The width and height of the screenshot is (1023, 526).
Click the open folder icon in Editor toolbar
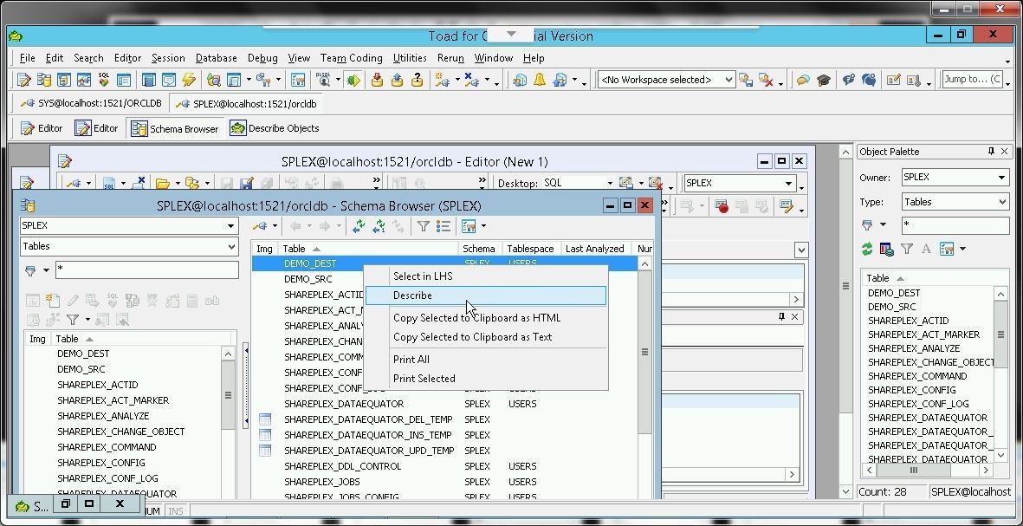click(163, 184)
